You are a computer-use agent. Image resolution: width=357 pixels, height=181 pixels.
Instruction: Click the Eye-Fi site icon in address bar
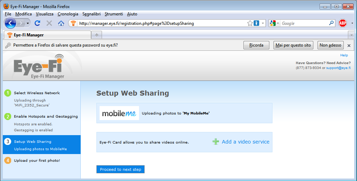(73, 23)
